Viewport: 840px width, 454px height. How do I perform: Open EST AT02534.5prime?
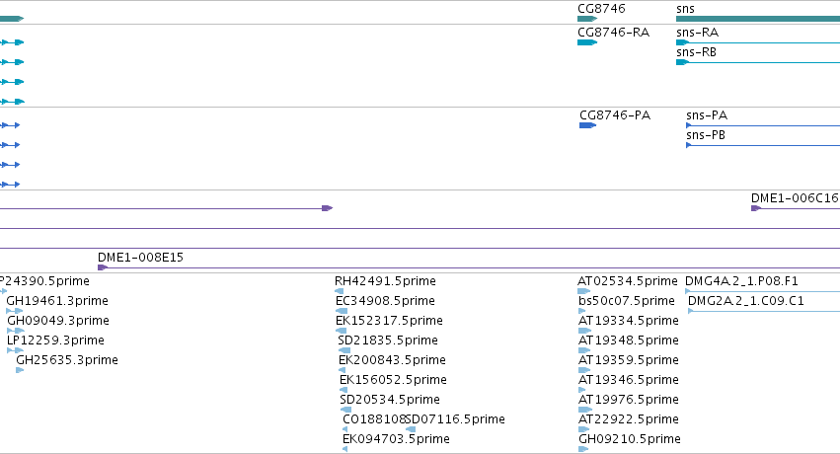pos(628,281)
